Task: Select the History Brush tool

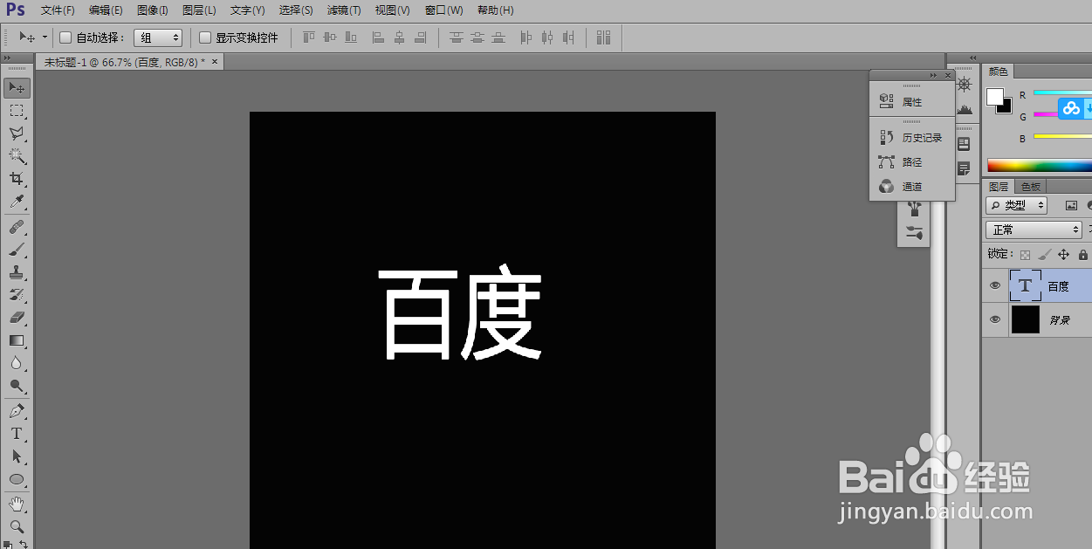Action: tap(17, 295)
